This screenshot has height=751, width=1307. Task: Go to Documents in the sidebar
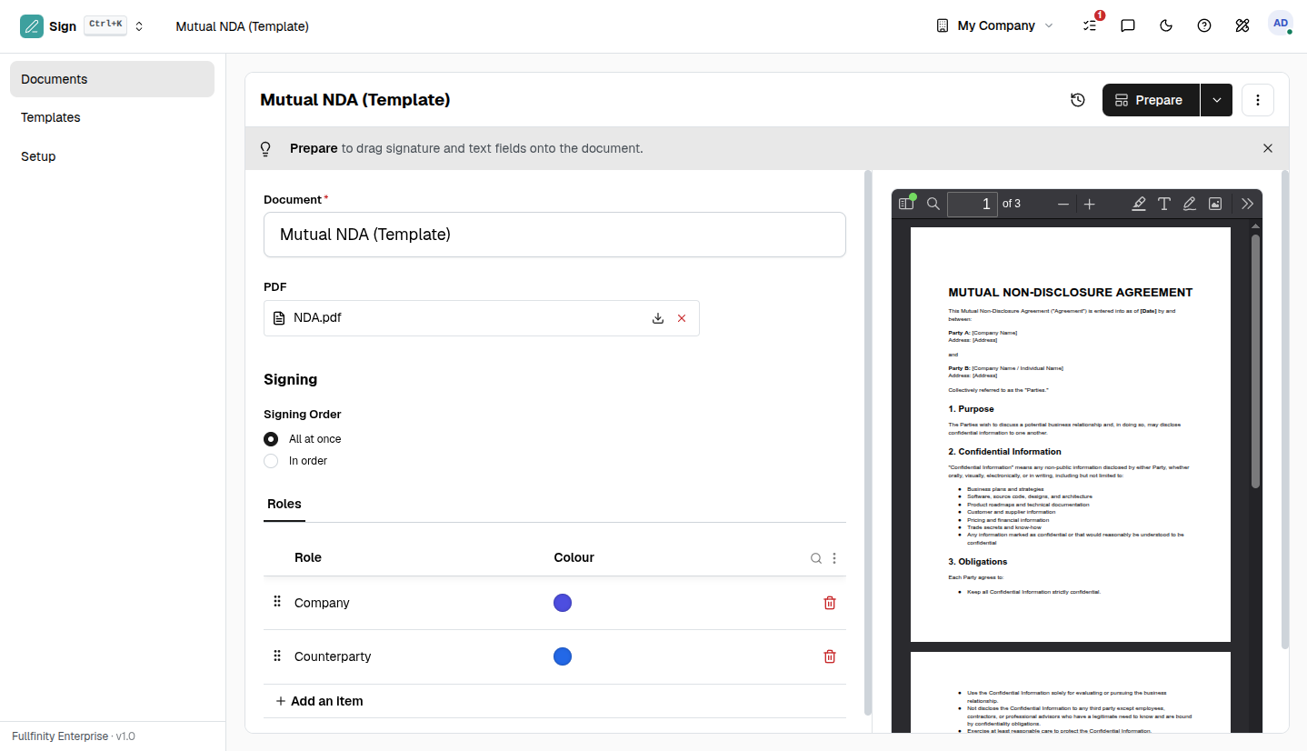tap(113, 79)
